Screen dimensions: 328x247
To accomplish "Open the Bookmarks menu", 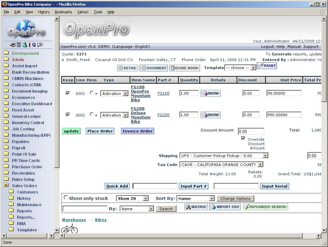I will pos(63,12).
